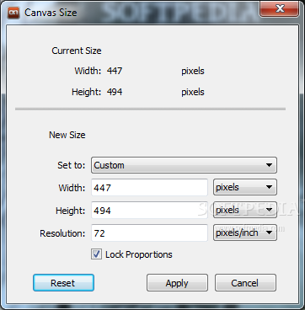Expand the Height units pixels dropdown
Image resolution: width=305 pixels, height=310 pixels.
coord(245,210)
